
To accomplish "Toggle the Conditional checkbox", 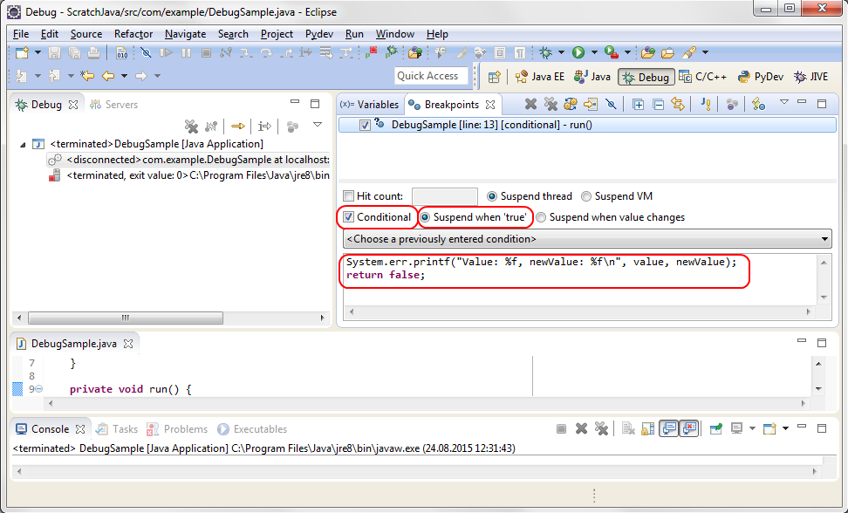I will click(x=349, y=217).
